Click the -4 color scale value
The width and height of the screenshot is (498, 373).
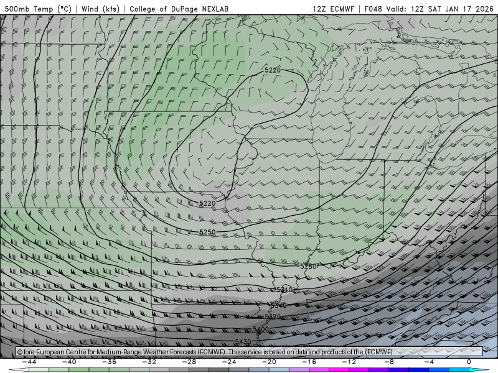pos(430,362)
